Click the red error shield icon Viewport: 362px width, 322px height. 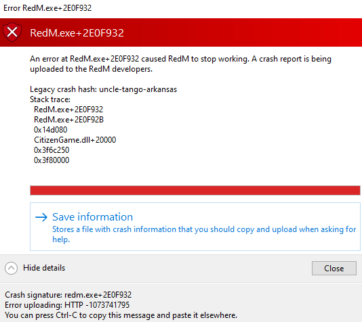click(x=12, y=32)
